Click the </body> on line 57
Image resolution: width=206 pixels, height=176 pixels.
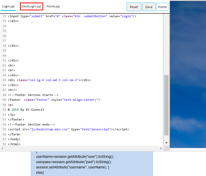[x=14, y=139]
